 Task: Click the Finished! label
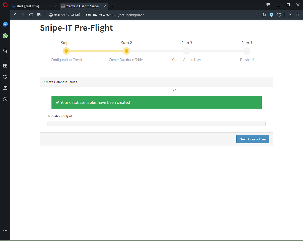pyautogui.click(x=247, y=60)
